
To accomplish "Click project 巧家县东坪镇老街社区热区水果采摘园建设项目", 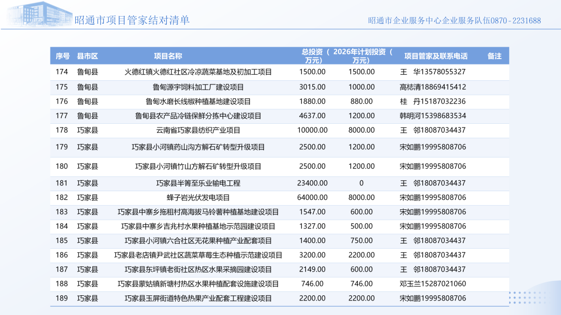I will 198,270.
